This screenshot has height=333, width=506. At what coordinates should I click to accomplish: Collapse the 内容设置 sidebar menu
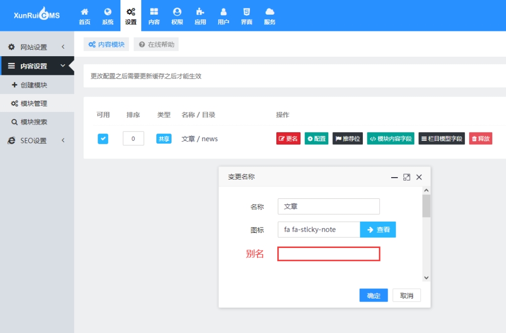[37, 65]
